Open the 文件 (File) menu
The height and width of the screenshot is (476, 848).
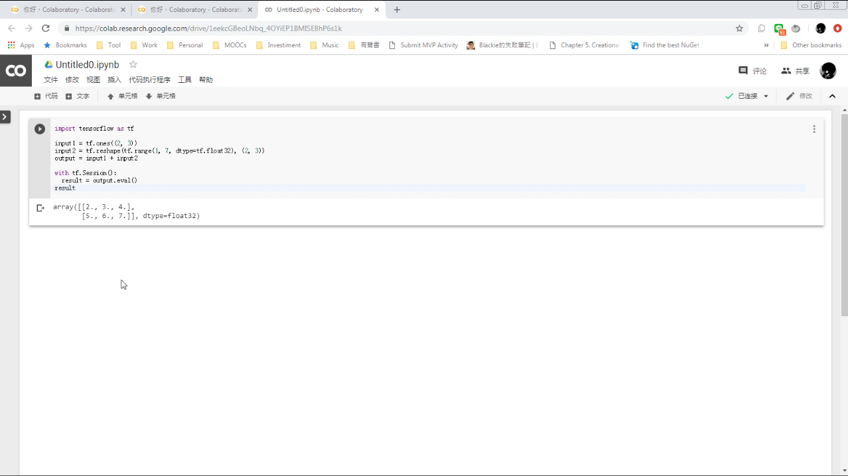pyautogui.click(x=51, y=80)
